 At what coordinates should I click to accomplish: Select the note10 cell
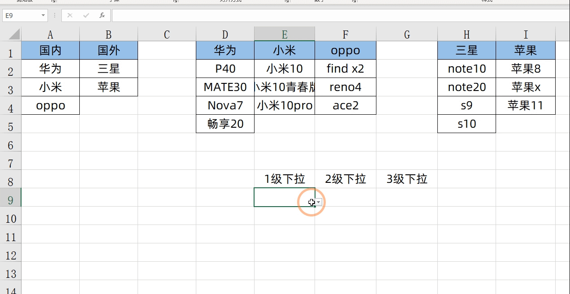466,69
